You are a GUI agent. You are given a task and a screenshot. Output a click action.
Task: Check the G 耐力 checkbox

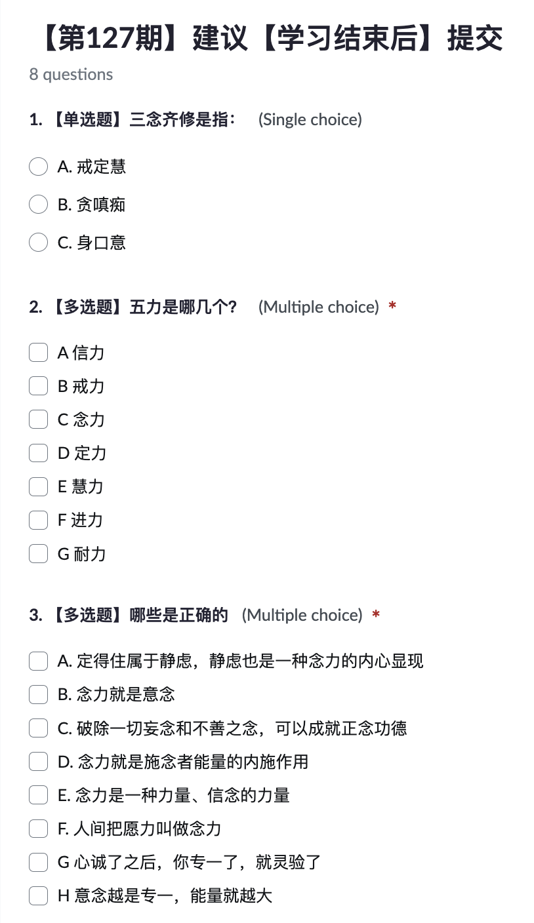point(39,554)
